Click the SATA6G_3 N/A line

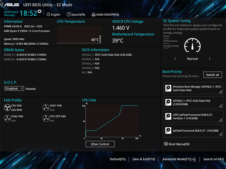91,64
